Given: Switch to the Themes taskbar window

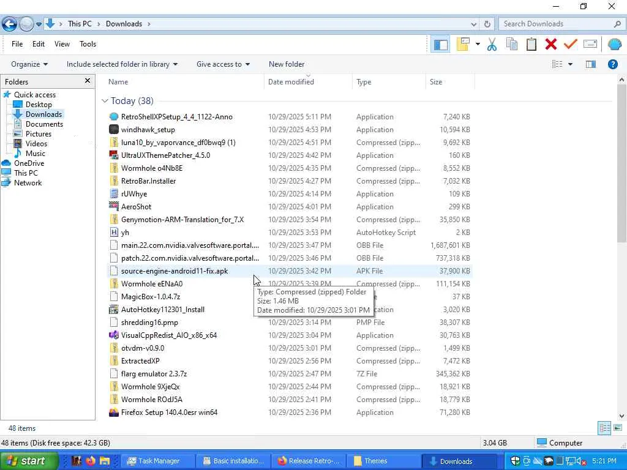Looking at the screenshot, I should pyautogui.click(x=383, y=461).
